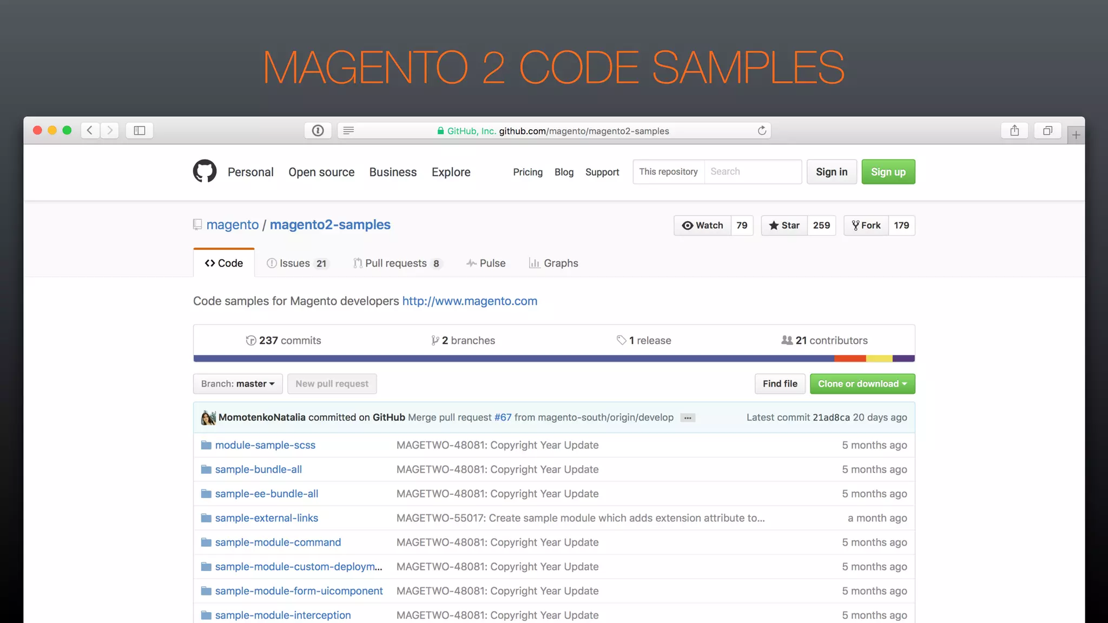Open the Personal nav menu item
Viewport: 1108px width, 623px height.
tap(250, 172)
